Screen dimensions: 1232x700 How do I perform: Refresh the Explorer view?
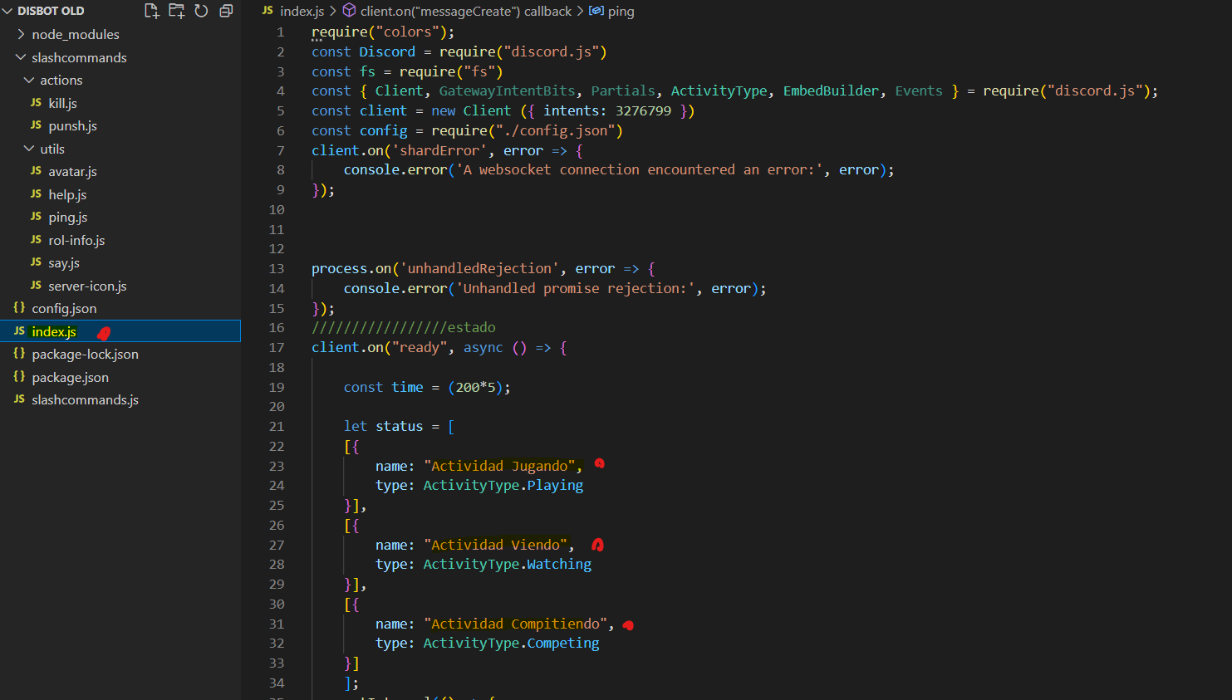pyautogui.click(x=200, y=11)
